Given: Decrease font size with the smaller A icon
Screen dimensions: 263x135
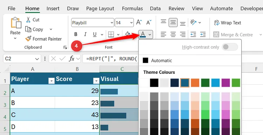Looking at the screenshot, I should (149, 22).
